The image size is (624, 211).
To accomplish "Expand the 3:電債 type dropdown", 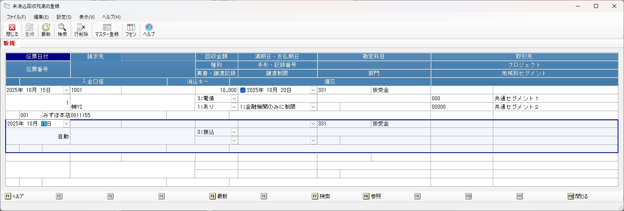I will point(234,98).
